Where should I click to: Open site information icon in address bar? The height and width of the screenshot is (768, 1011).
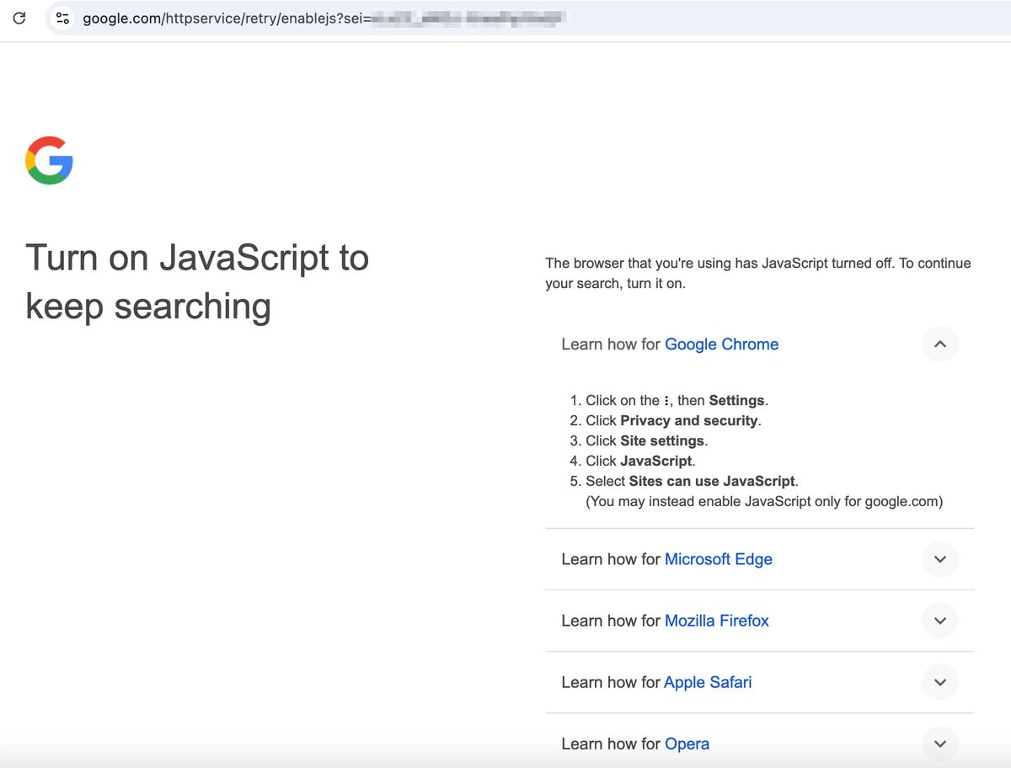[x=62, y=18]
